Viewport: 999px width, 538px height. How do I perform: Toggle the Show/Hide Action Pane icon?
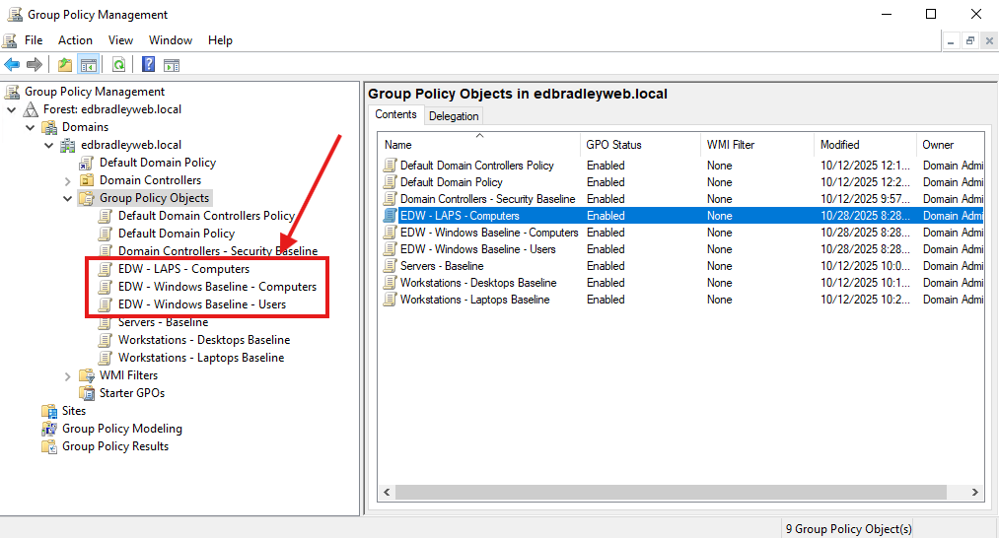[172, 64]
